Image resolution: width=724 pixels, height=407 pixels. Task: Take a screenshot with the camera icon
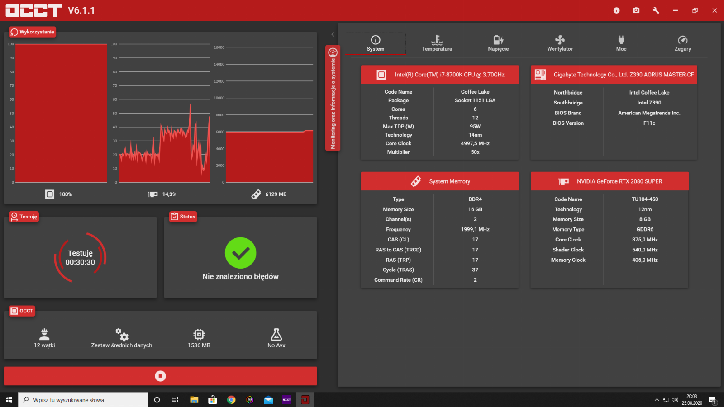tap(636, 10)
